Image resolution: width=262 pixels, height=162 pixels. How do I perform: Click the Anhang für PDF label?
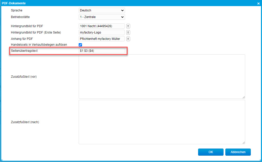tap(22, 39)
